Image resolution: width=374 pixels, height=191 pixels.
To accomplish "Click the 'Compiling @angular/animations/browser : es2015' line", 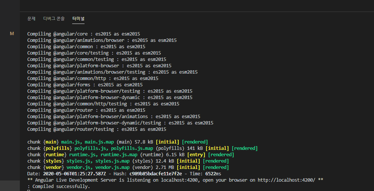I will point(102,40).
